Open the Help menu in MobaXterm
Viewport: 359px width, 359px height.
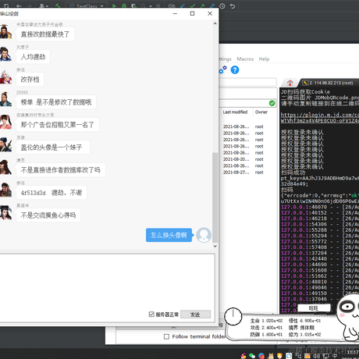click(264, 59)
